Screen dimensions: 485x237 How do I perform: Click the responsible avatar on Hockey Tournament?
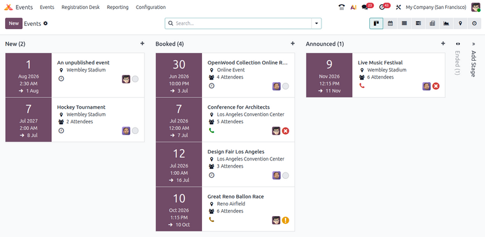point(126,131)
